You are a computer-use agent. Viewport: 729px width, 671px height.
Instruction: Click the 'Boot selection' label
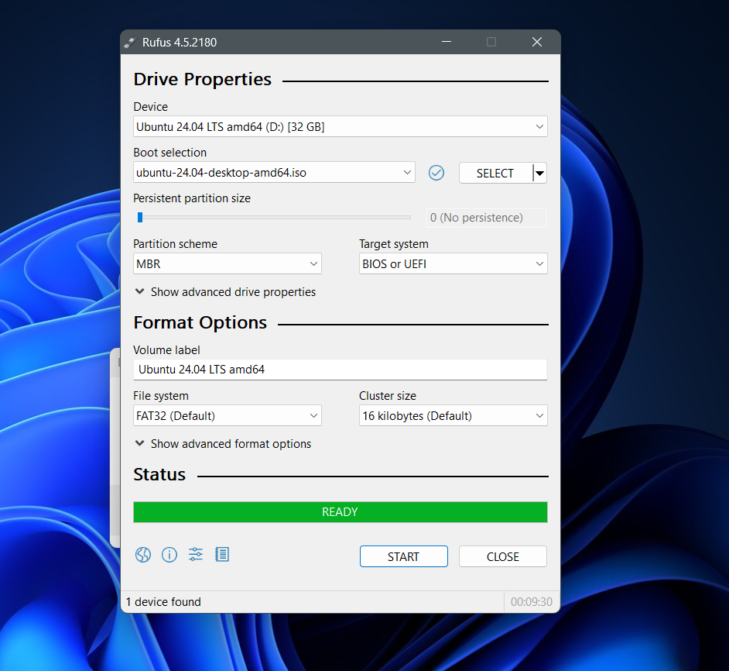click(169, 153)
